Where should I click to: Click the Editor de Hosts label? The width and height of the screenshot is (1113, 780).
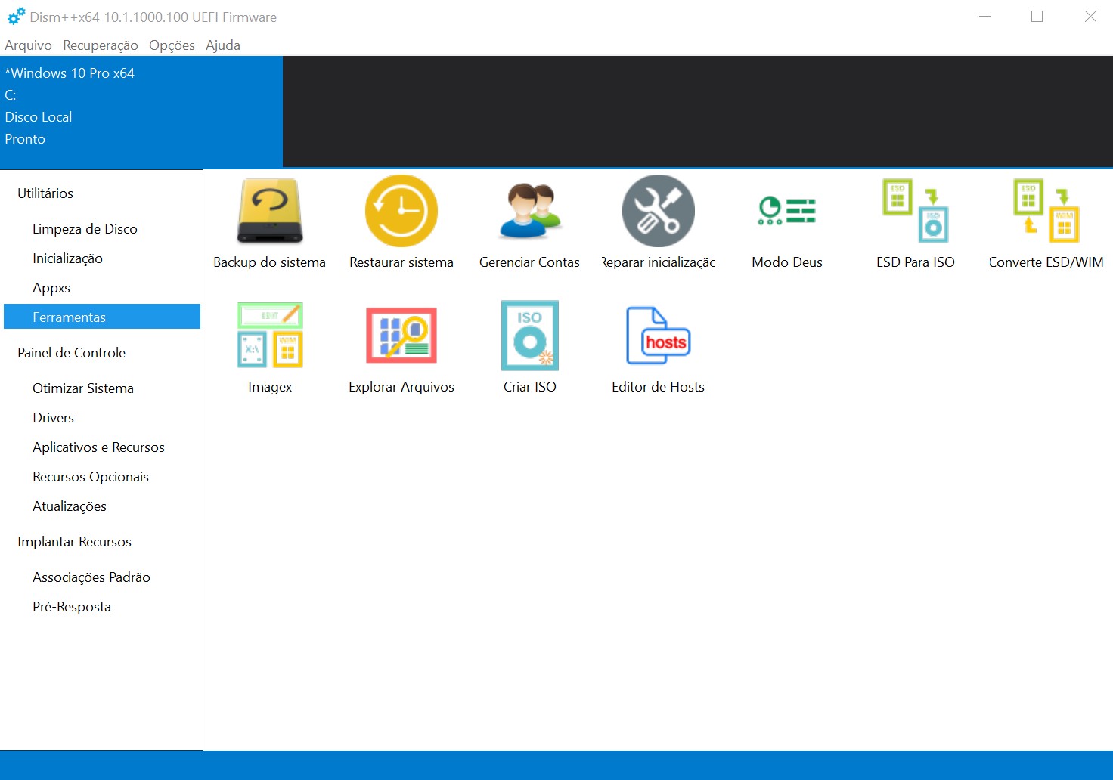tap(659, 387)
